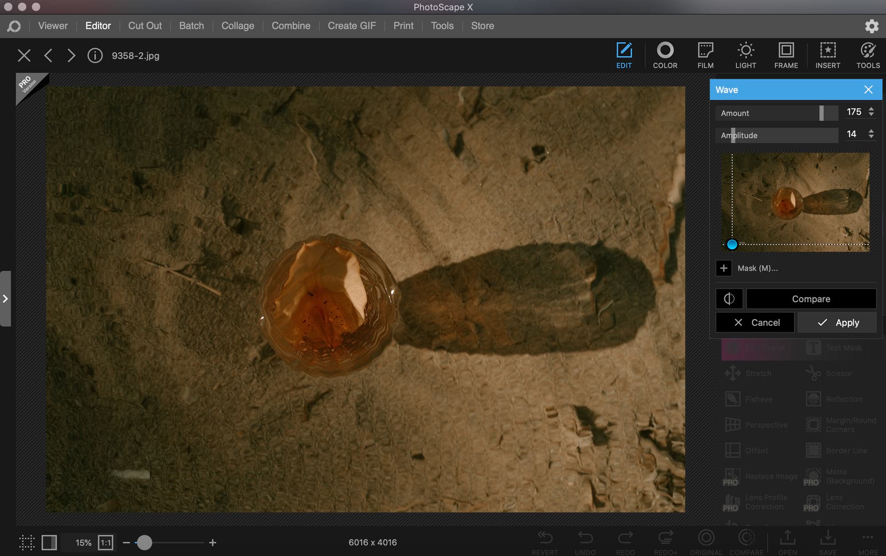The image size is (886, 556).
Task: Increase the Amount value with the stepper arrow
Action: click(871, 109)
